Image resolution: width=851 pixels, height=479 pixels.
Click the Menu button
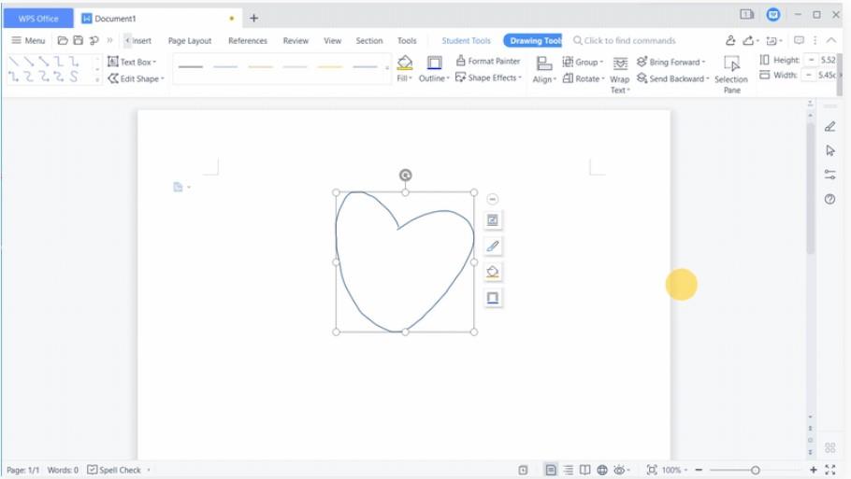tap(28, 41)
